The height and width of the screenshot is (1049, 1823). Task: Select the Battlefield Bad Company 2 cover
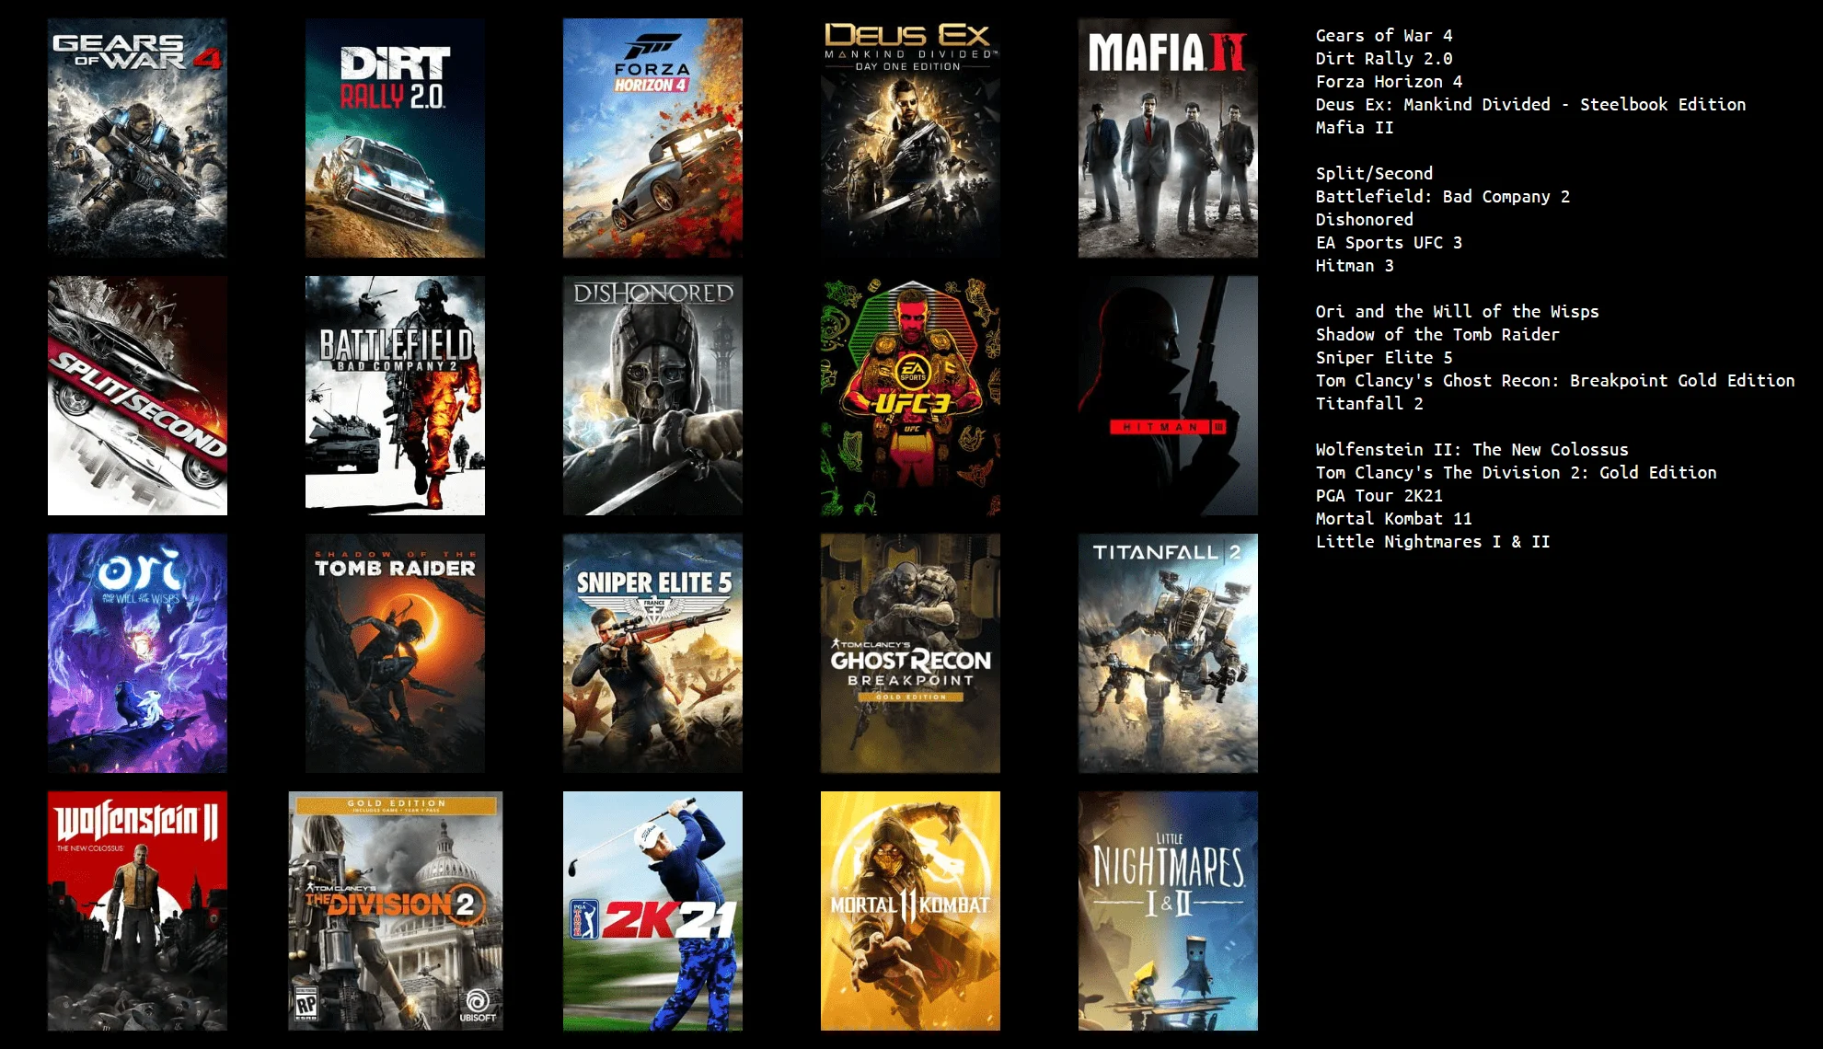coord(395,396)
